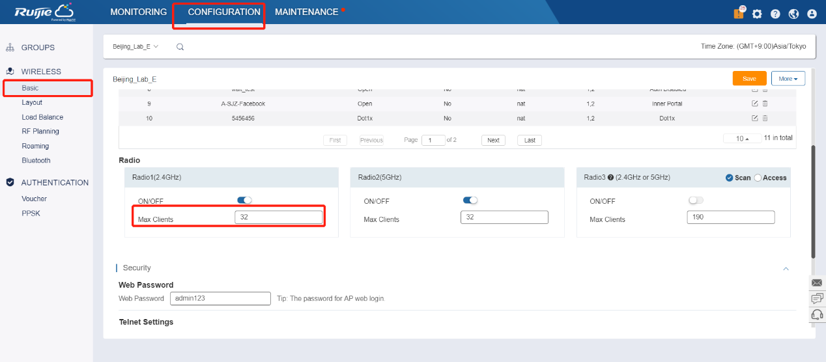The width and height of the screenshot is (826, 362).
Task: Toggle Radio3 ON/OFF switch
Action: click(x=696, y=201)
